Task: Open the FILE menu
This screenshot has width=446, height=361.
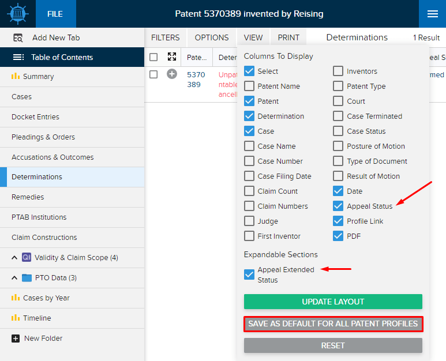Action: (55, 14)
